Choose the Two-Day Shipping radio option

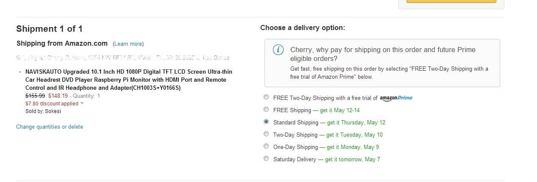pyautogui.click(x=266, y=134)
